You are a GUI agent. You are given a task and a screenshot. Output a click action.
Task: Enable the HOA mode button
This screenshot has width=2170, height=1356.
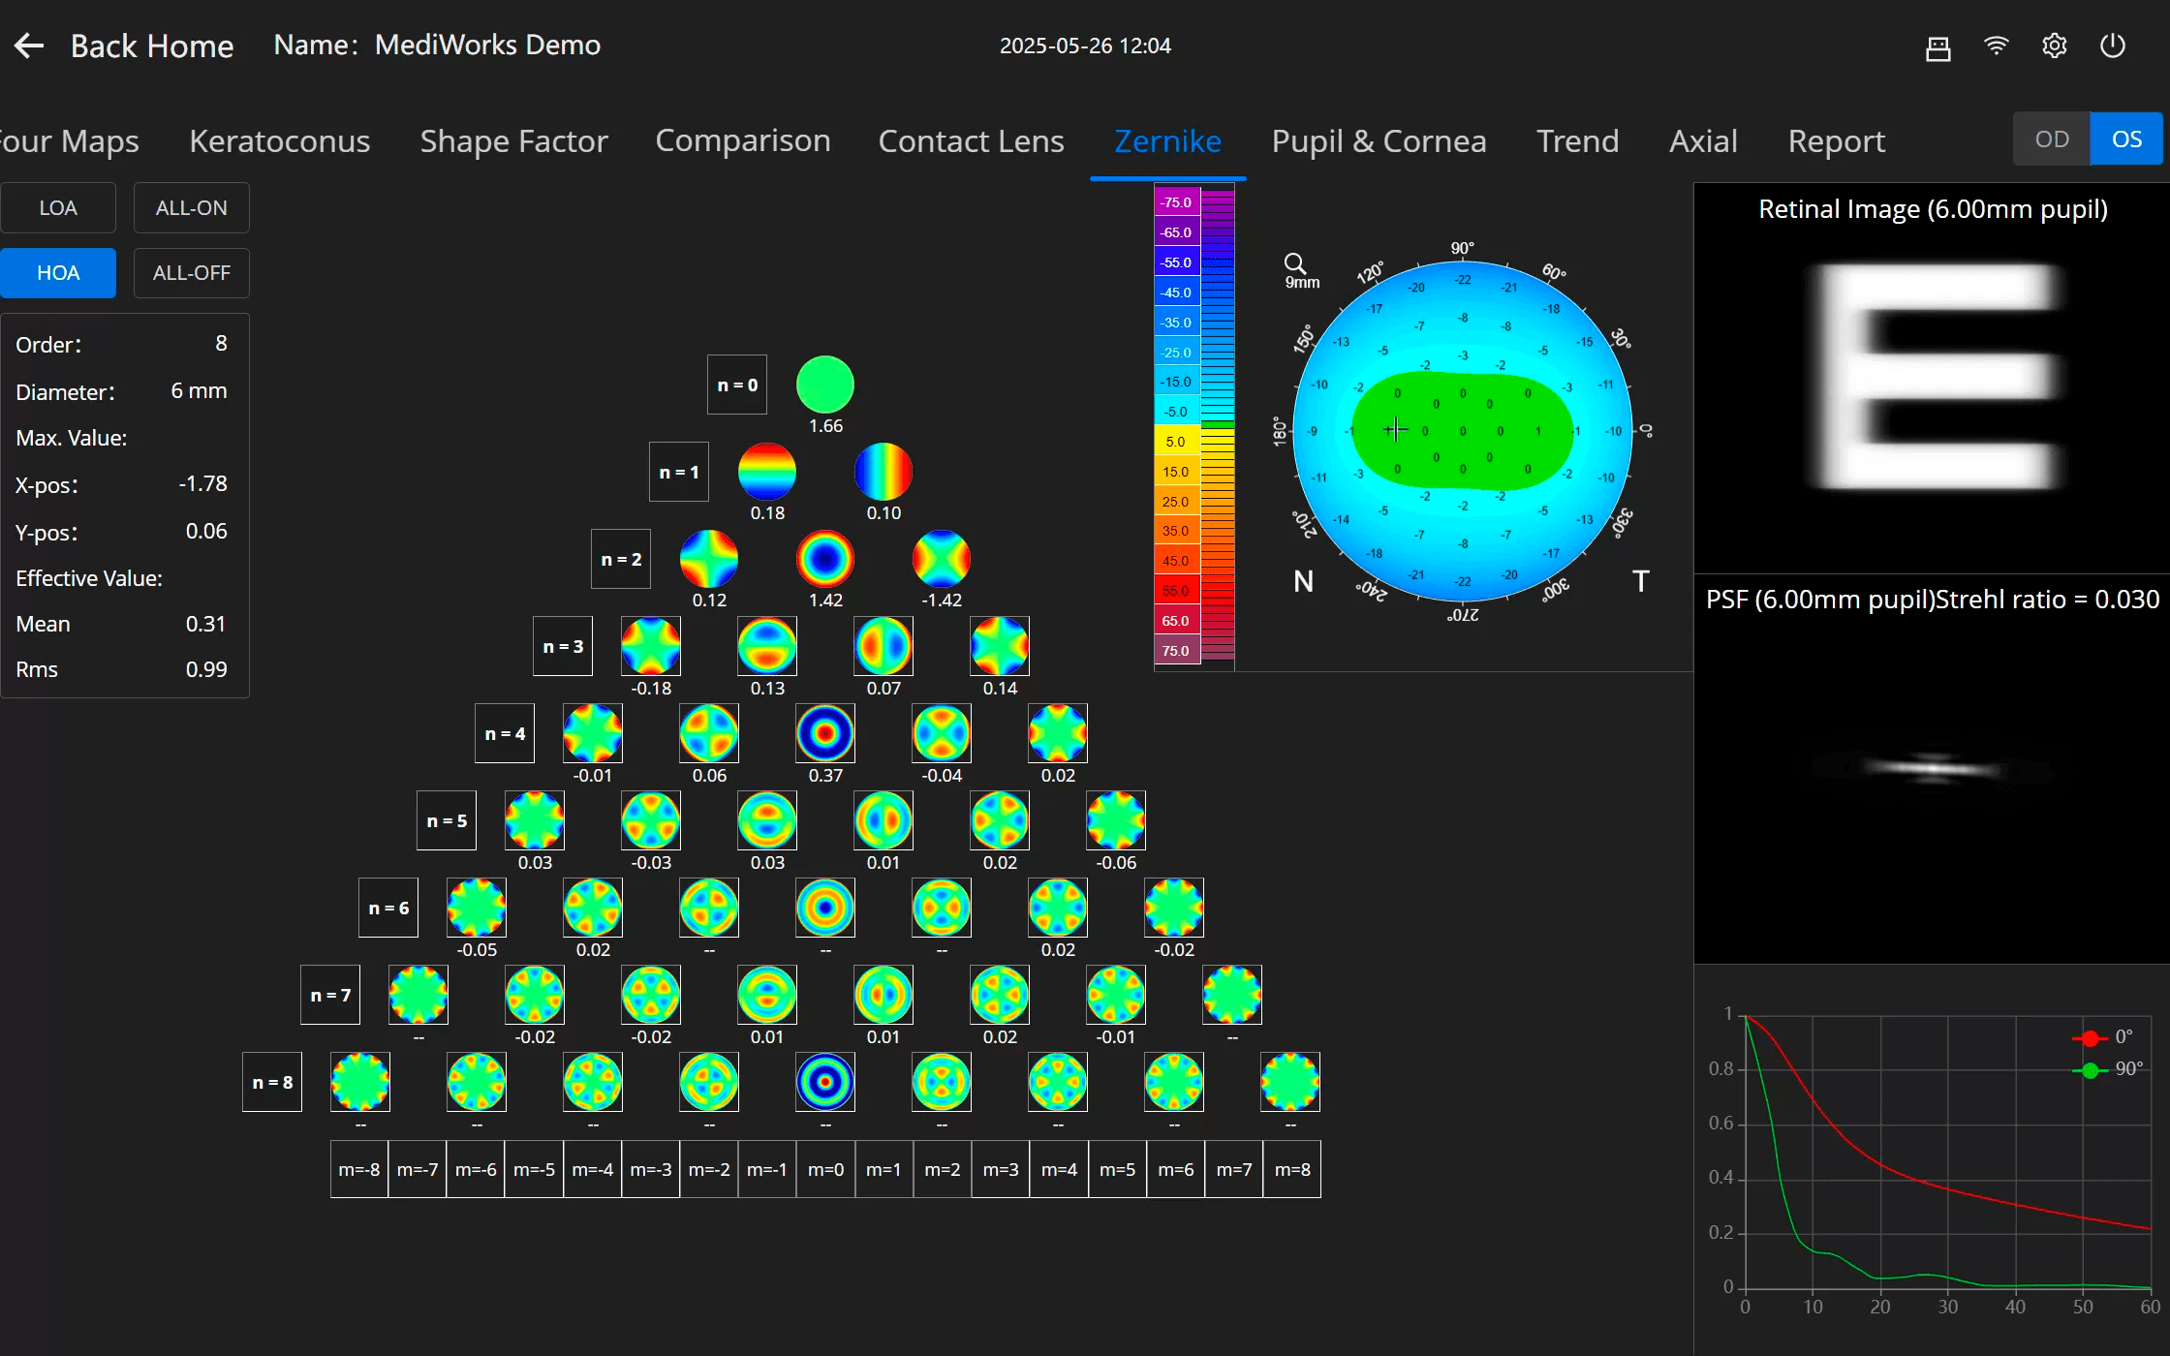(x=58, y=273)
